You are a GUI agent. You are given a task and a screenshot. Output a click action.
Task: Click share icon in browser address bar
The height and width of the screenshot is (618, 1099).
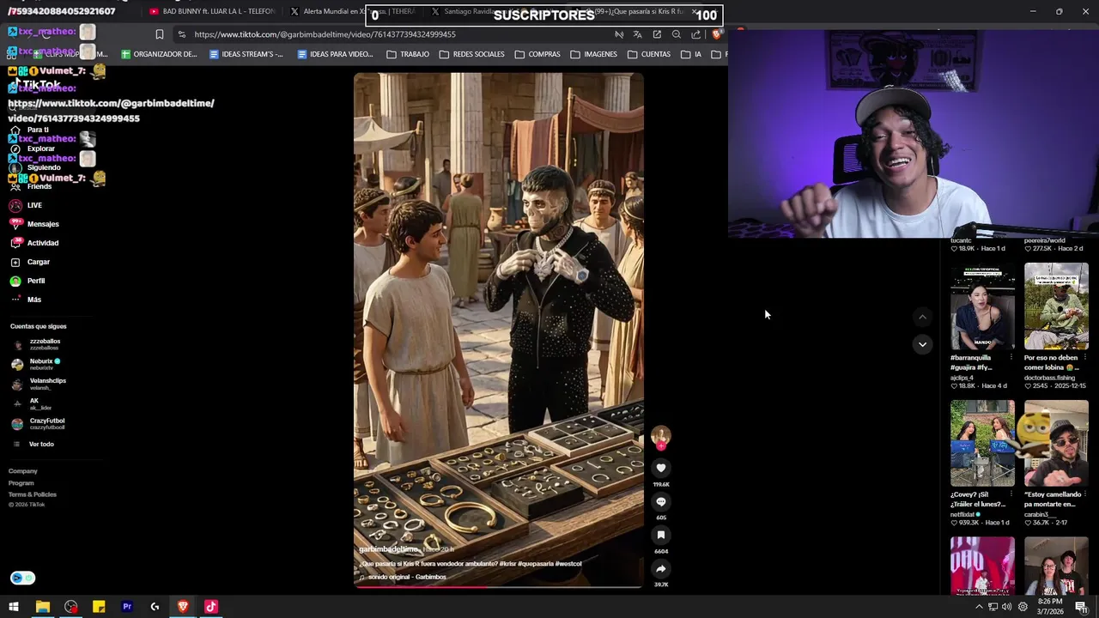[x=695, y=34]
